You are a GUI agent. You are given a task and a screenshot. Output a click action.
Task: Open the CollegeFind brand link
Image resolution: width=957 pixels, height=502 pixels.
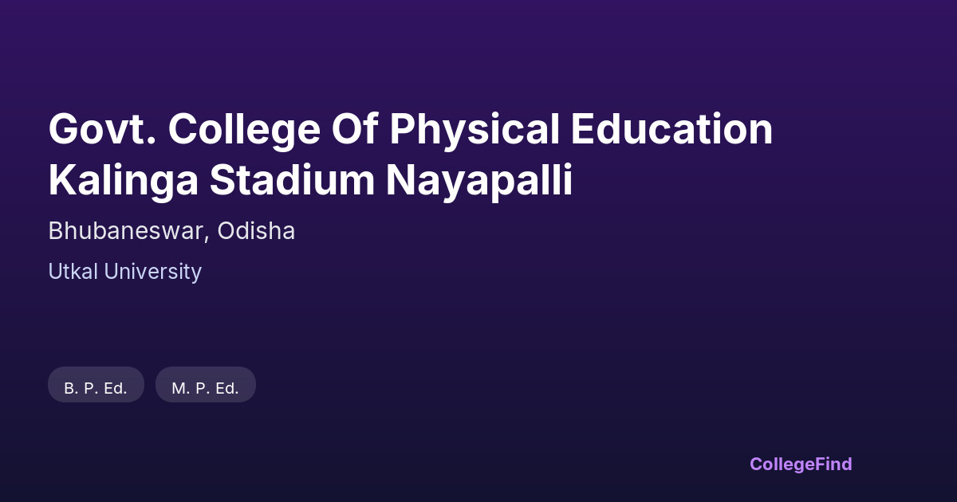(800, 464)
